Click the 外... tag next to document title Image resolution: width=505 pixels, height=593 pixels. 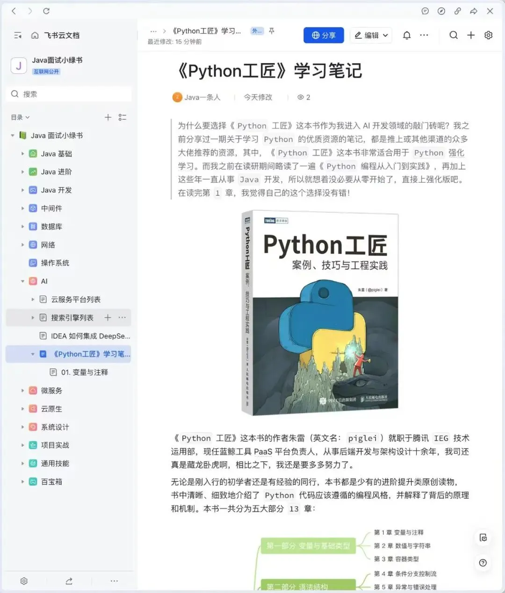tap(257, 31)
